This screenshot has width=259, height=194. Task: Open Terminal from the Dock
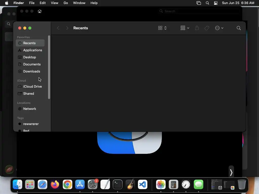tap(118, 184)
